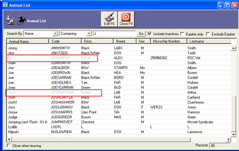The image size is (239, 151).
Task: Click lastname Zzashmore
Action: (x=195, y=102)
